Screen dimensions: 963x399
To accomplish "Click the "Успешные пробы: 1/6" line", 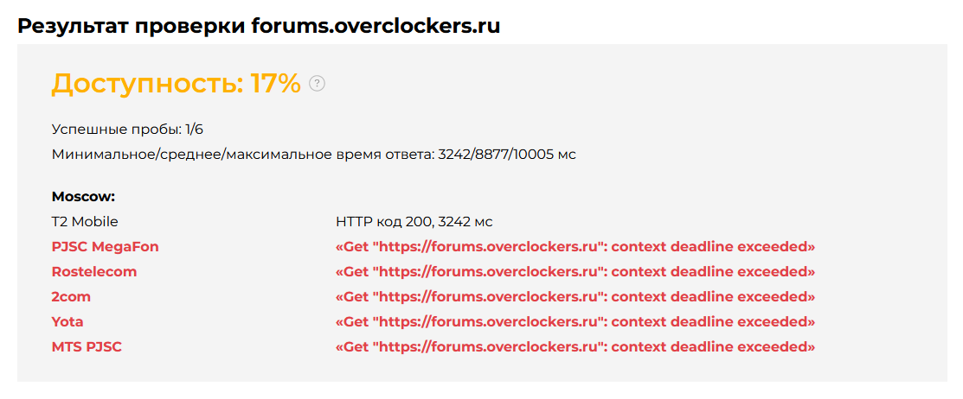I will click(127, 130).
